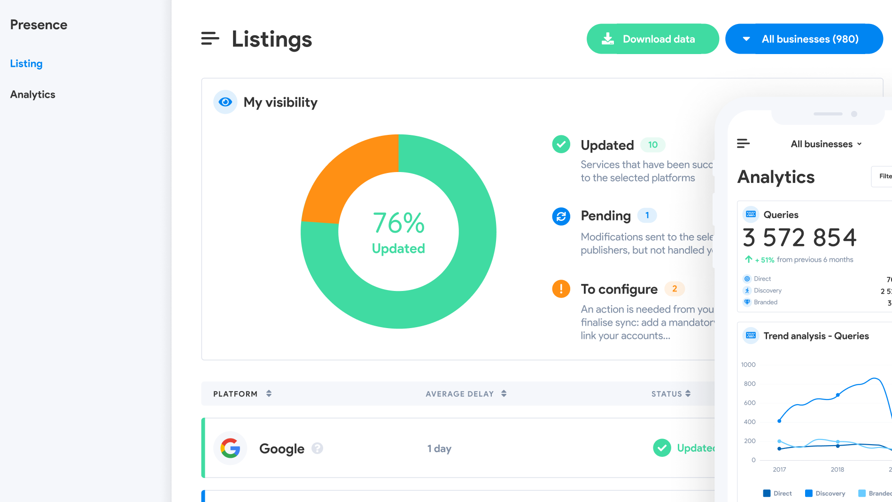The height and width of the screenshot is (502, 892).
Task: Switch to the Listing section
Action: [x=26, y=63]
